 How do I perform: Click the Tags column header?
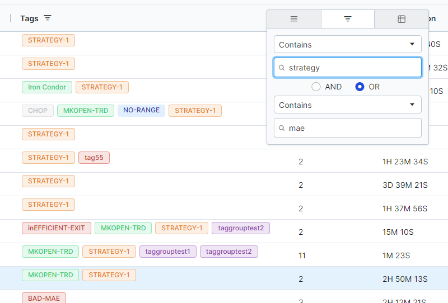click(29, 18)
